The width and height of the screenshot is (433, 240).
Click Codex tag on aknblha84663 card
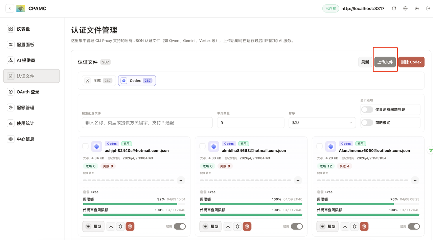(x=229, y=144)
